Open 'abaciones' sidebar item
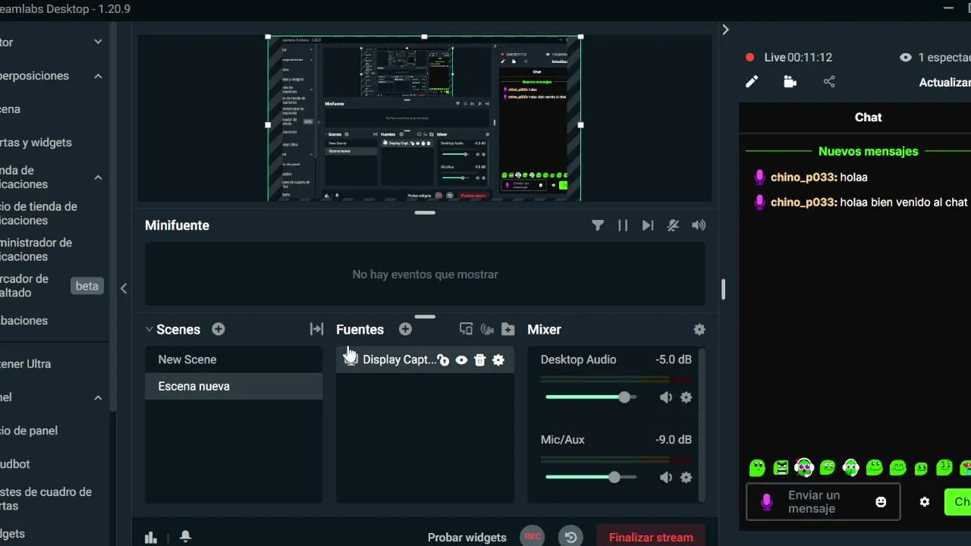 click(x=24, y=321)
